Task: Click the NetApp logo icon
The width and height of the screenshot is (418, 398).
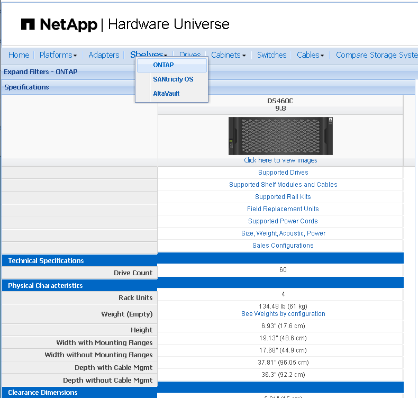Action: click(x=28, y=24)
